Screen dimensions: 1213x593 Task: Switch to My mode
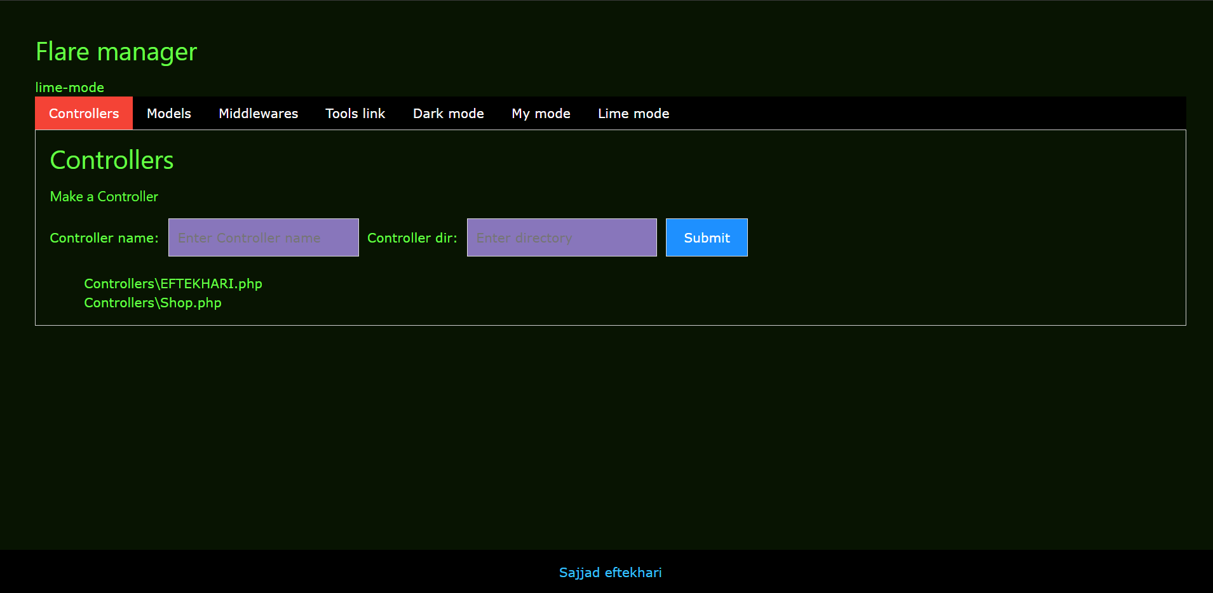[541, 113]
